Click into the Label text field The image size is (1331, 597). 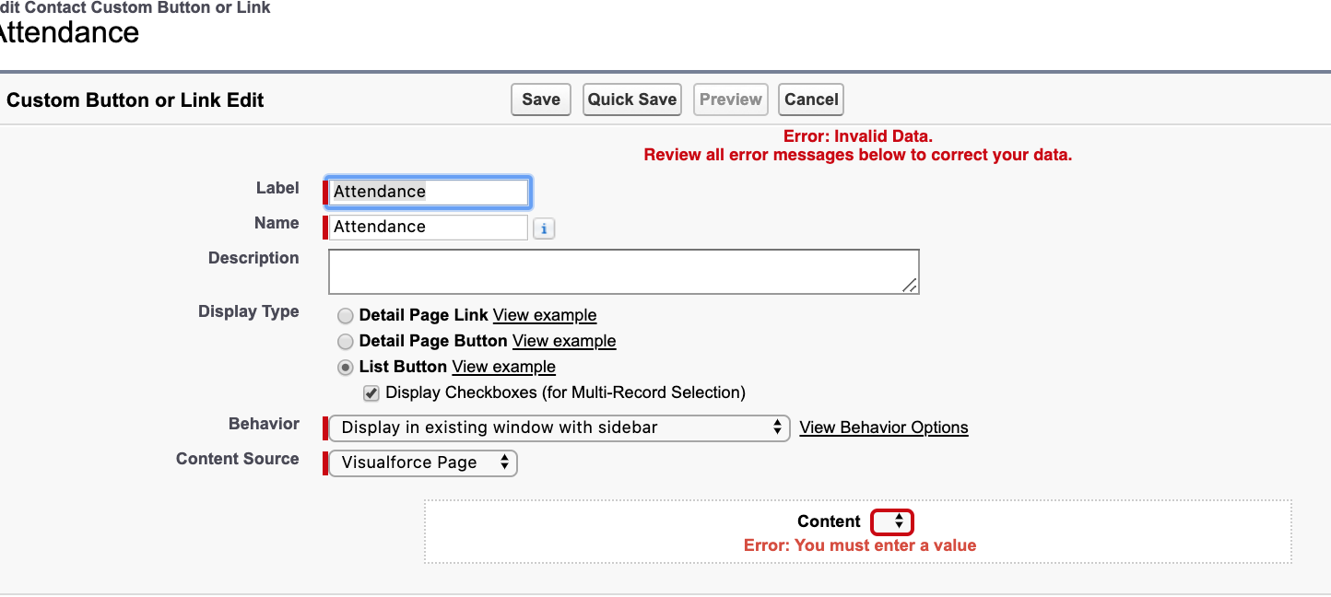[x=430, y=192]
